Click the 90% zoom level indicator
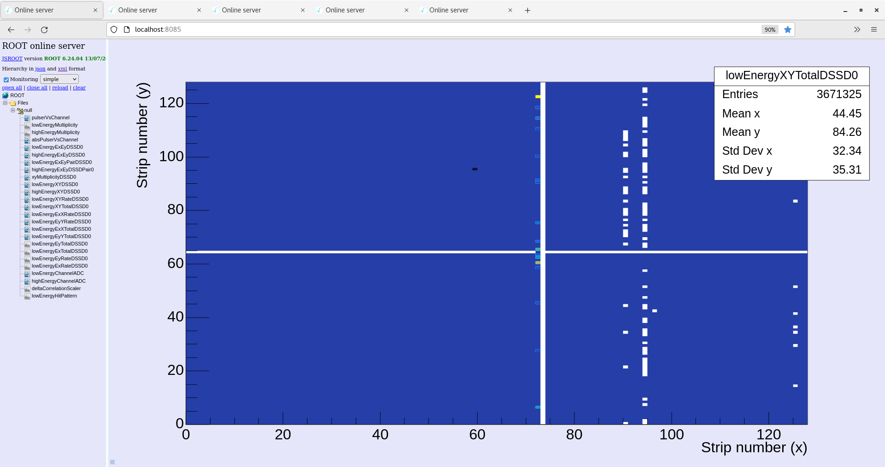This screenshot has height=467, width=885. coord(770,29)
